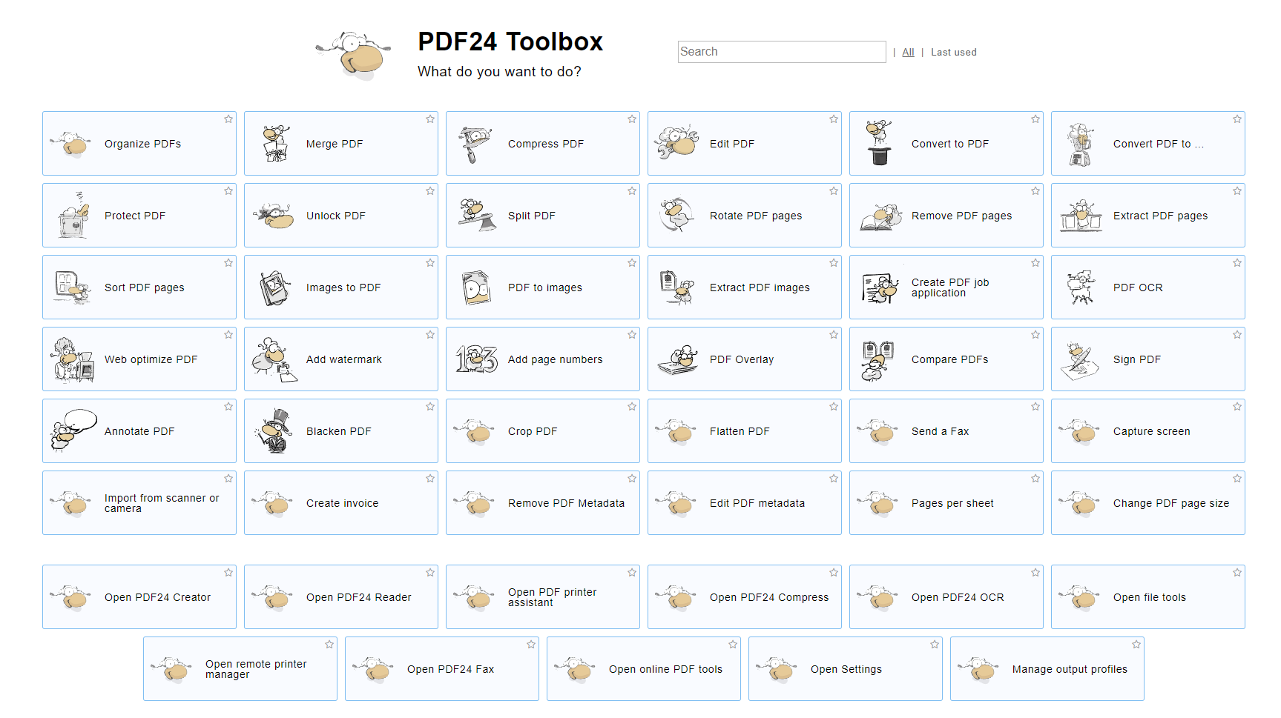Open the Compress PDF tool icon
This screenshot has width=1281, height=718.
pyautogui.click(x=476, y=144)
